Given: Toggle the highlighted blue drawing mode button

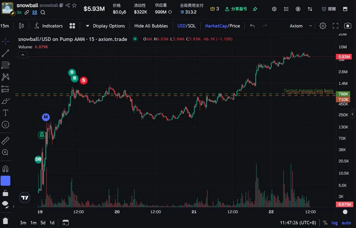Looking at the screenshot, I should pyautogui.click(x=5, y=181).
